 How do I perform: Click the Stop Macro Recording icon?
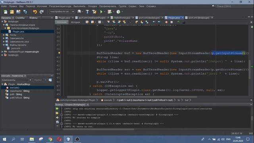pyautogui.click(x=171, y=22)
